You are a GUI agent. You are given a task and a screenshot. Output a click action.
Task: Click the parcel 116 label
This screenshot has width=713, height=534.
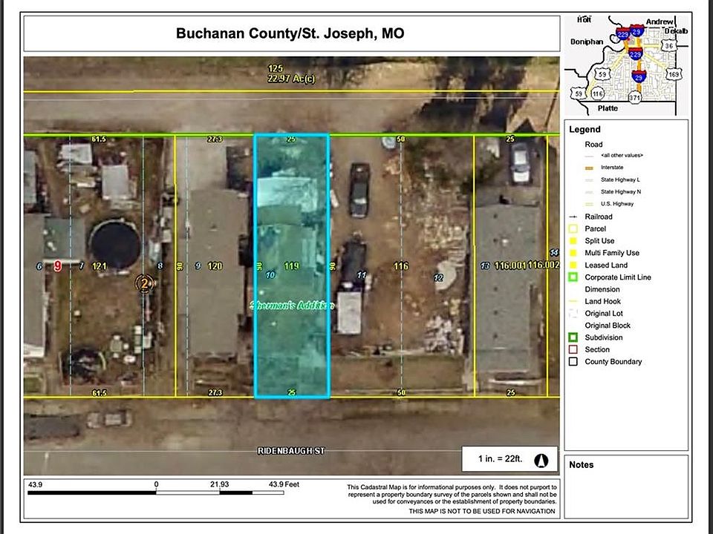[x=401, y=266]
